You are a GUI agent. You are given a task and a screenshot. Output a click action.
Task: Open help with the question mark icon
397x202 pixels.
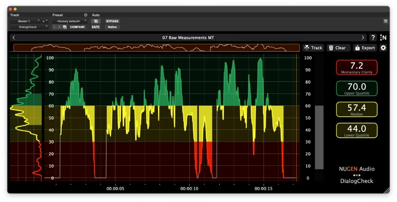(x=373, y=38)
